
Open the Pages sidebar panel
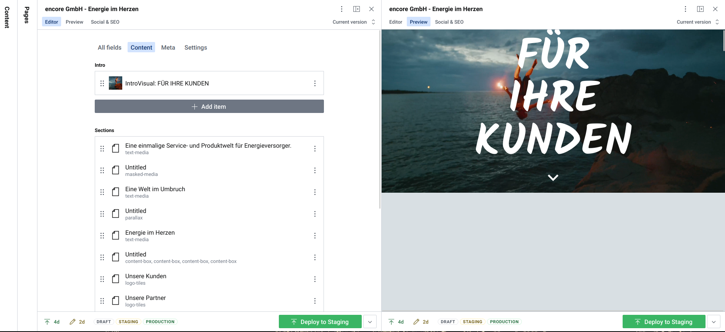(x=27, y=15)
